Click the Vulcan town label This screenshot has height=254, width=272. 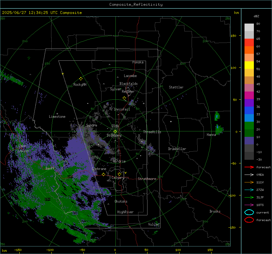coord(154,224)
